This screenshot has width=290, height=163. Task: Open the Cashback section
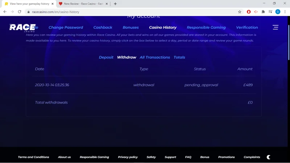(103, 28)
